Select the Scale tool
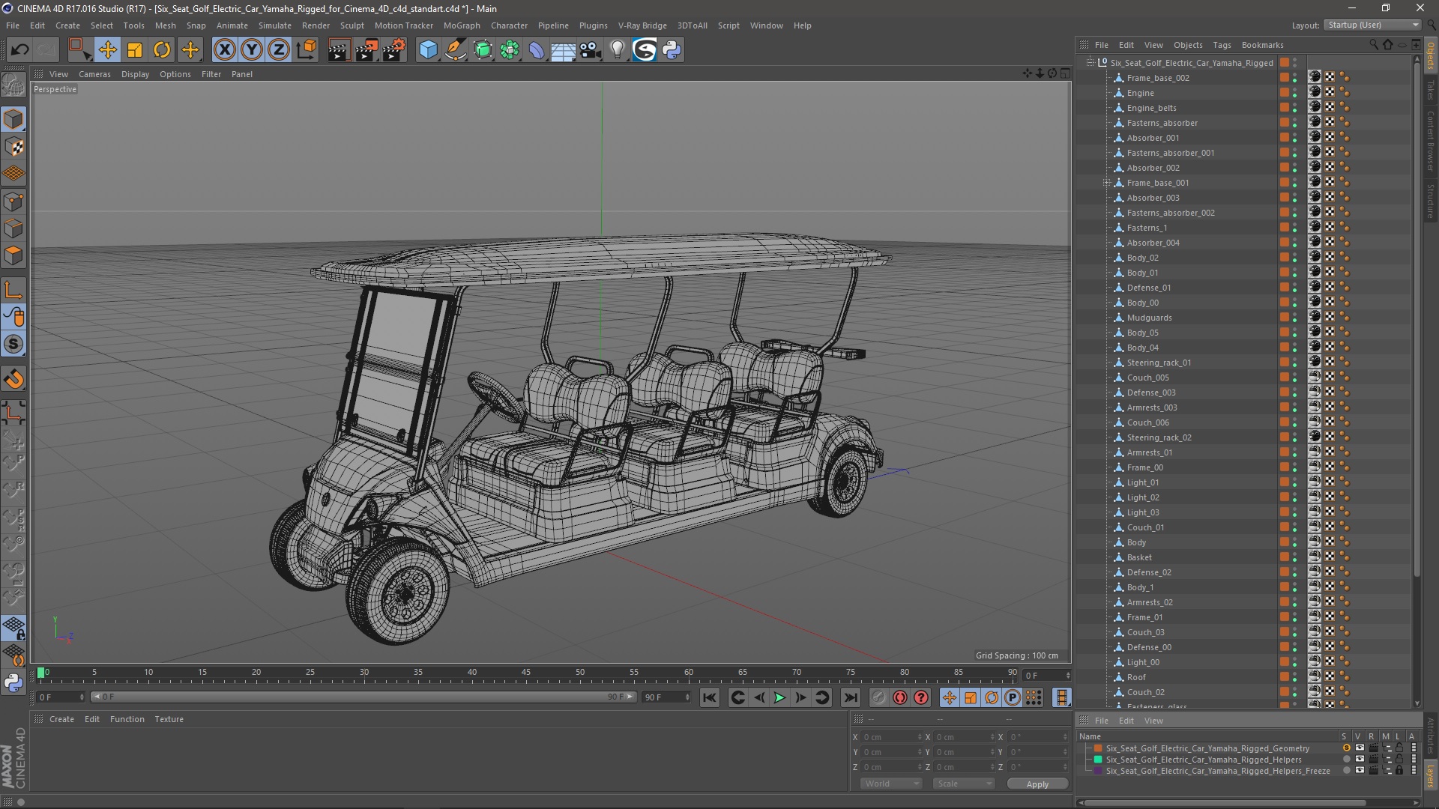 (135, 50)
